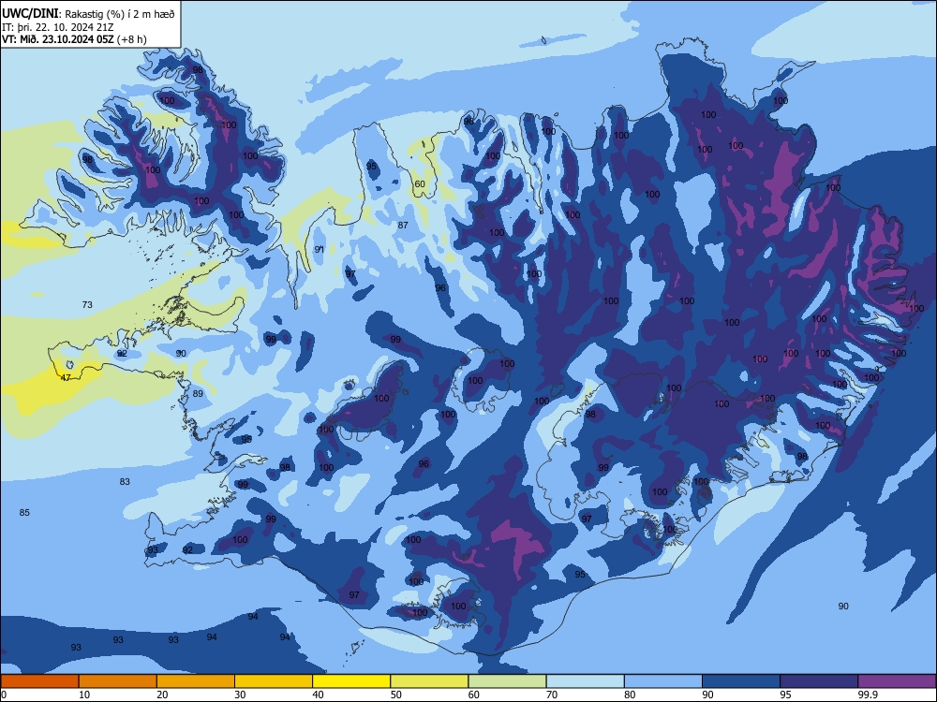Click the '91' humidity value on the map
Screen dimensions: 937x702
320,250
